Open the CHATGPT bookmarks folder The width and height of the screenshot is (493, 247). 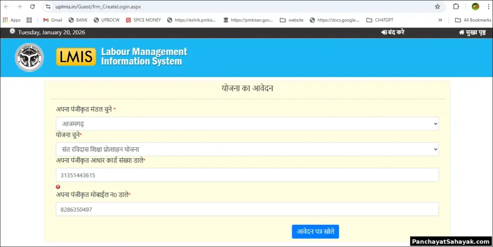click(380, 20)
